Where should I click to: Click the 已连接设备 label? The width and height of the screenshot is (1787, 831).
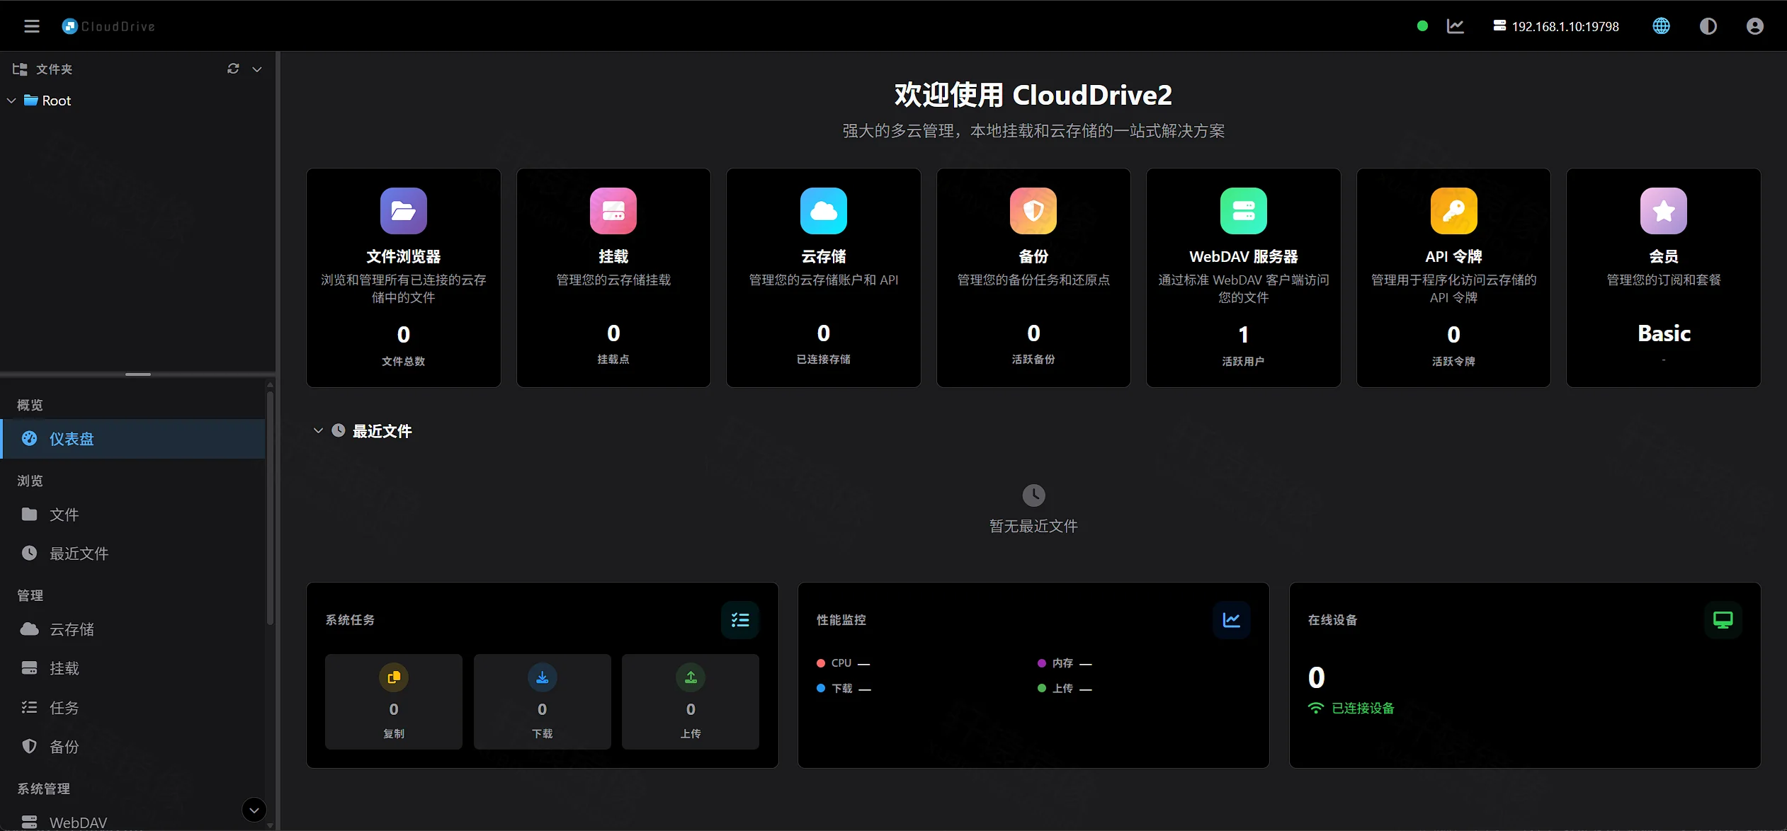1363,708
